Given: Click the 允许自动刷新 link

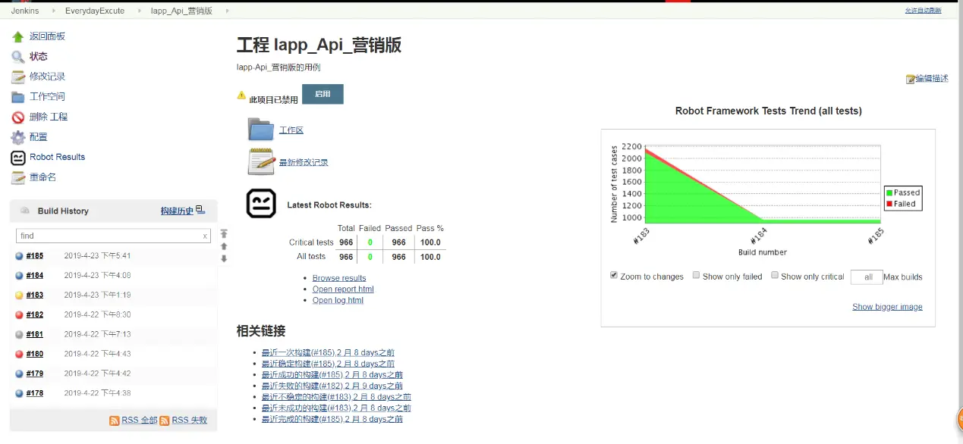Looking at the screenshot, I should [923, 11].
